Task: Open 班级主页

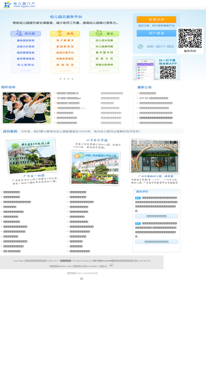Action: click(104, 59)
